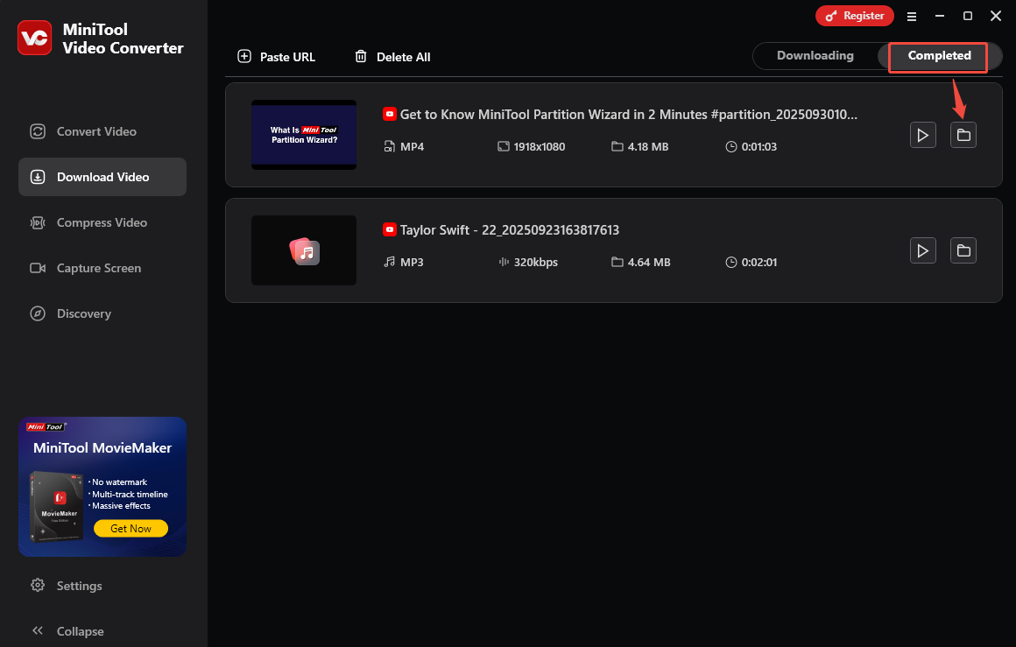Click Delete All downloads
Image resolution: width=1016 pixels, height=647 pixels.
[392, 57]
